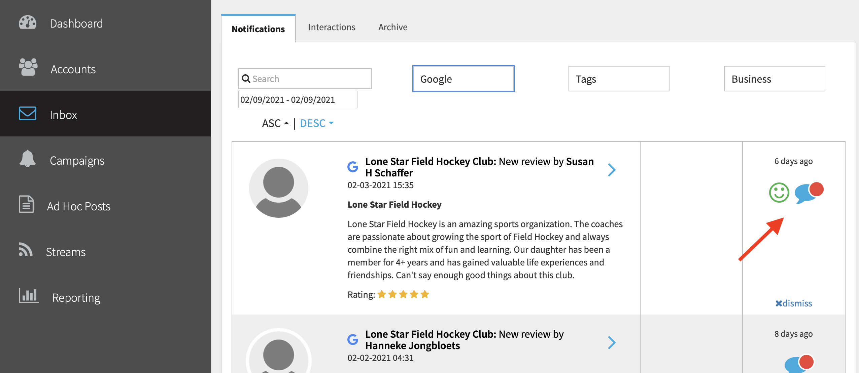Open the Google source filter dropdown
The width and height of the screenshot is (859, 373).
(x=463, y=79)
